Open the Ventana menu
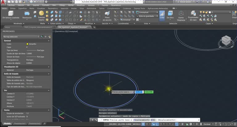 91,5
